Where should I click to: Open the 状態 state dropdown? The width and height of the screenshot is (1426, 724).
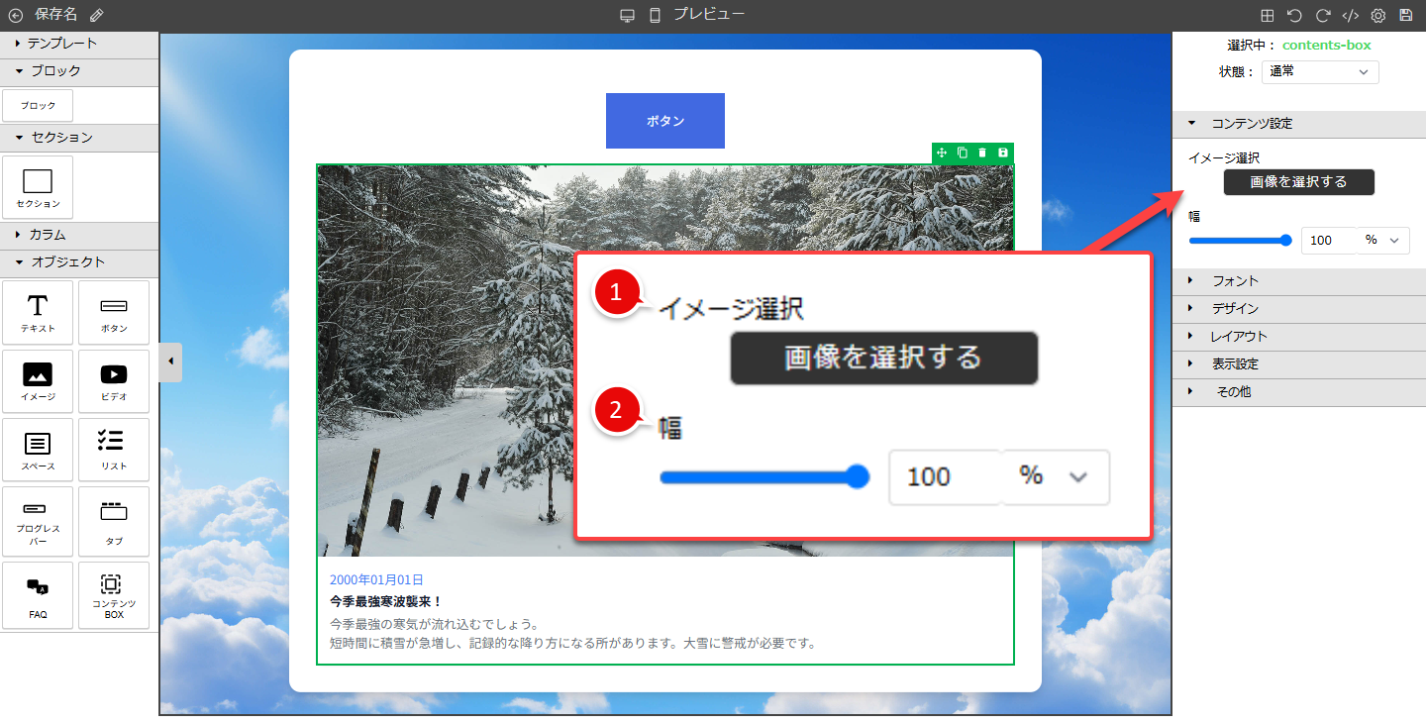click(x=1320, y=71)
